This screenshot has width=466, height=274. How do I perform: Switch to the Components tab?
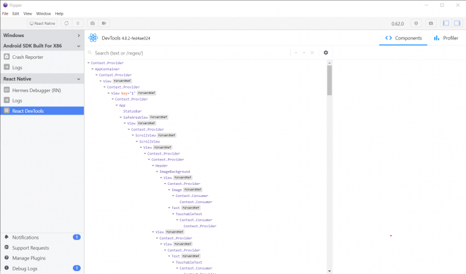pyautogui.click(x=403, y=38)
